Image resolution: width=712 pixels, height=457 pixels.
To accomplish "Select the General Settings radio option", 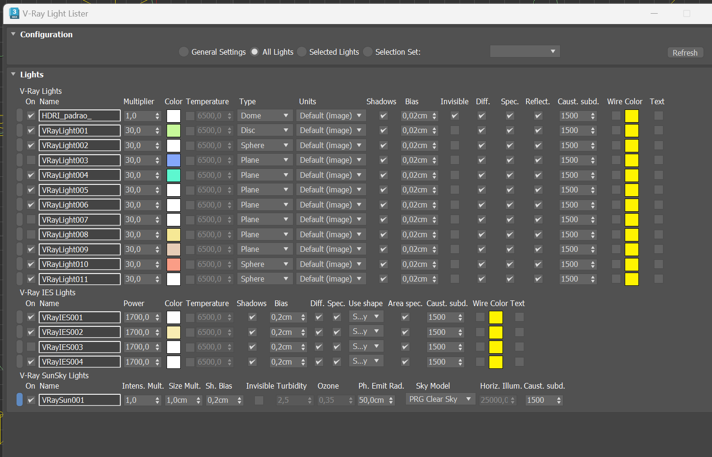I will tap(184, 52).
